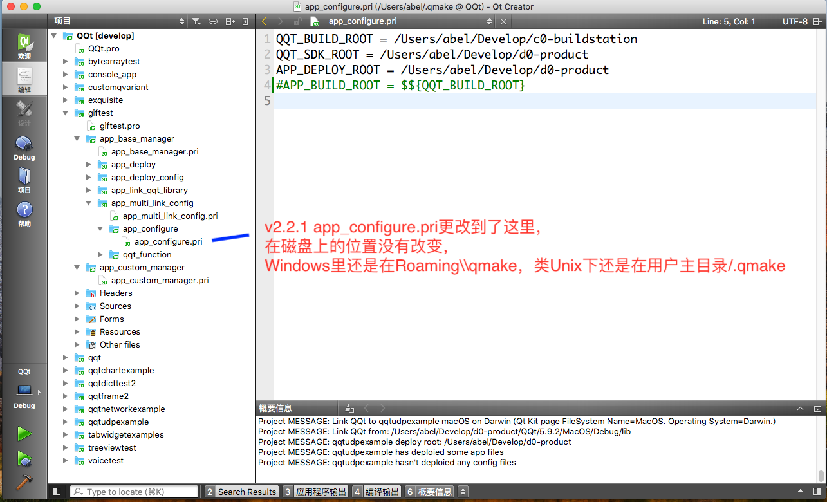Select the Sources folder
827x502 pixels.
click(115, 306)
